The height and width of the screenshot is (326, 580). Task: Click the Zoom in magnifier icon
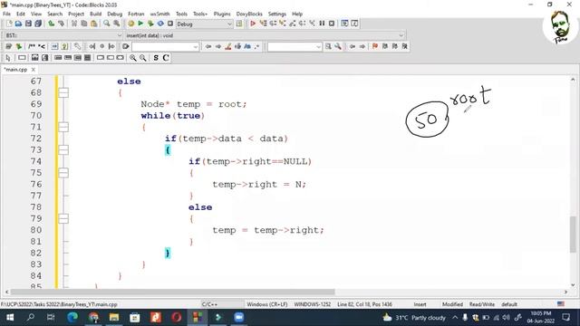[133, 58]
